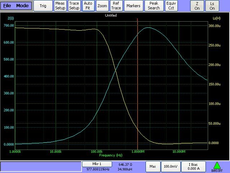Click the 150.00u Ls-axis value
Viewport: 230px width, 173px height.
(215, 84)
